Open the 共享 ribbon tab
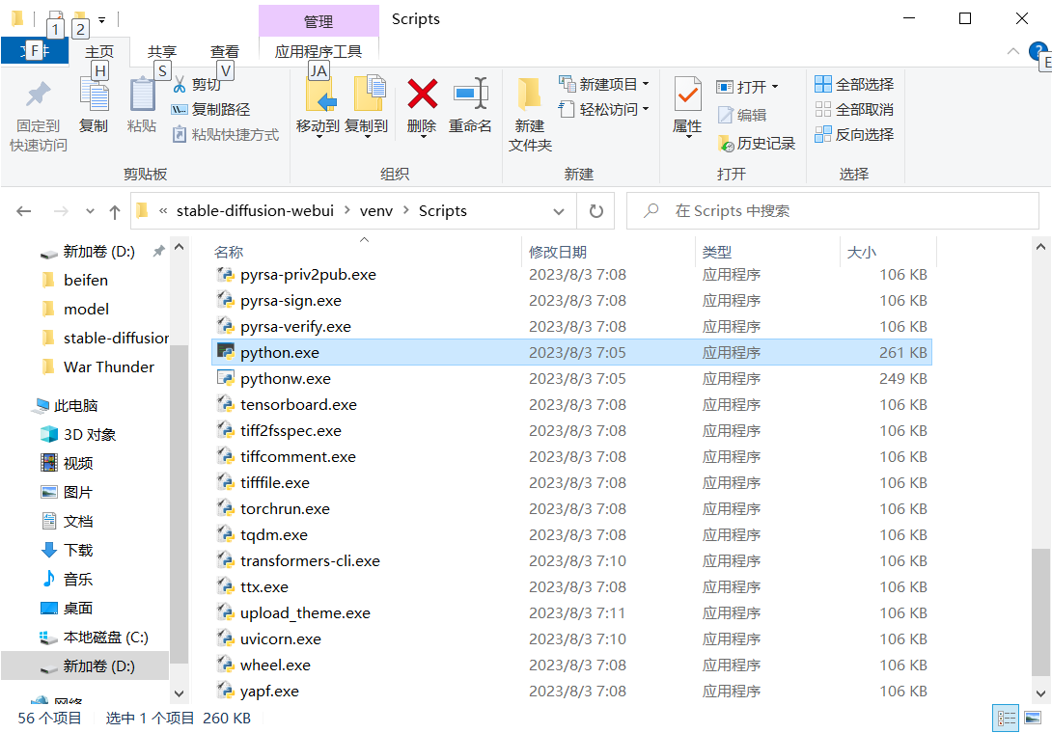This screenshot has width=1052, height=733. (x=162, y=52)
